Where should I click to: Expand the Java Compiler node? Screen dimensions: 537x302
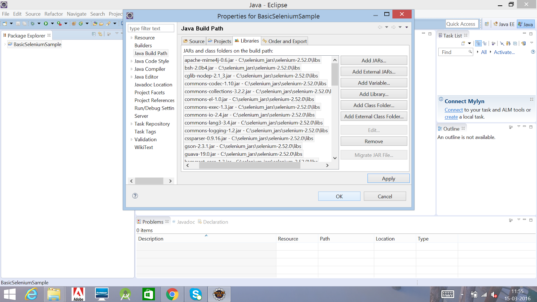pos(132,69)
